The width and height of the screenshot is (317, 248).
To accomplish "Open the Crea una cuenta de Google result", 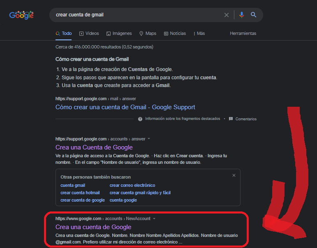I will [x=93, y=227].
